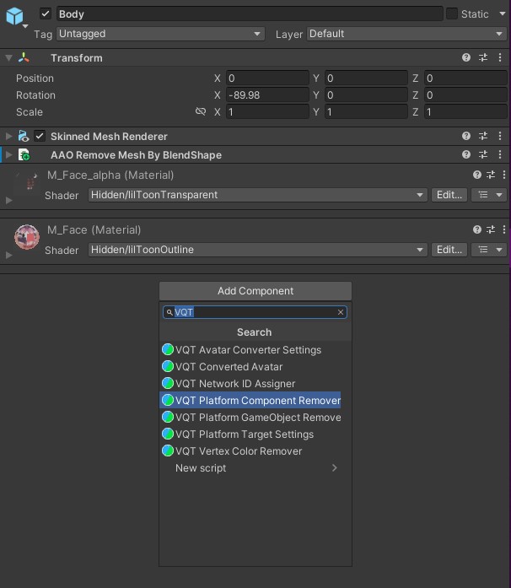This screenshot has height=588, width=511.
Task: Click Edit button for lilToonTransparent shader
Action: point(449,195)
